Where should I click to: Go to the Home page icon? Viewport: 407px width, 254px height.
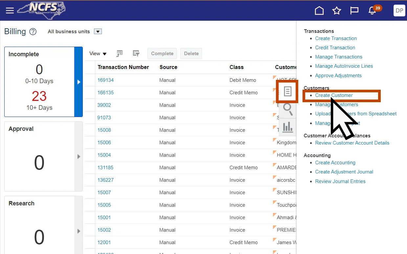[x=319, y=11]
